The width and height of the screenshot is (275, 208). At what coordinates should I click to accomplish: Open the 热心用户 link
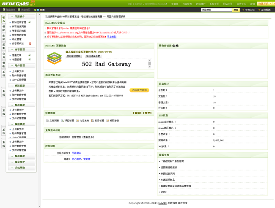click(77, 159)
